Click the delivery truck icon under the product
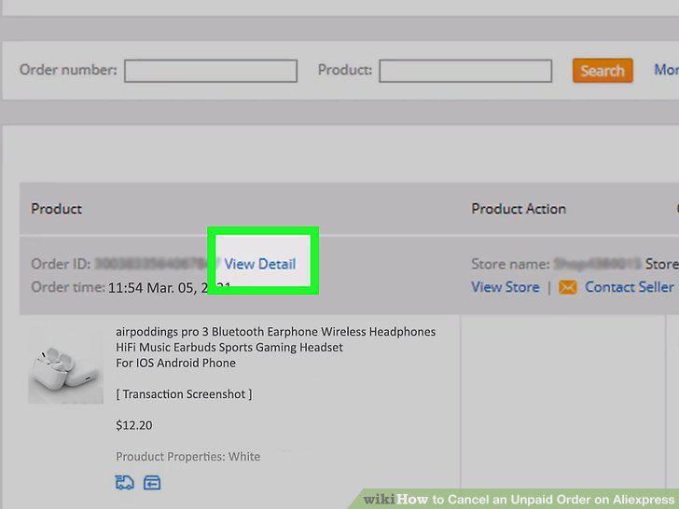The width and height of the screenshot is (679, 509). (x=124, y=482)
